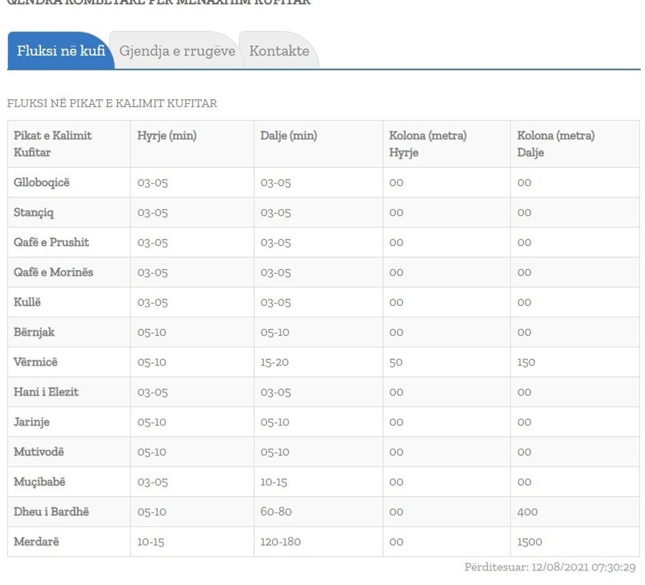Image resolution: width=645 pixels, height=585 pixels.
Task: Click the Kolona (metra) Dalje header
Action: [555, 144]
